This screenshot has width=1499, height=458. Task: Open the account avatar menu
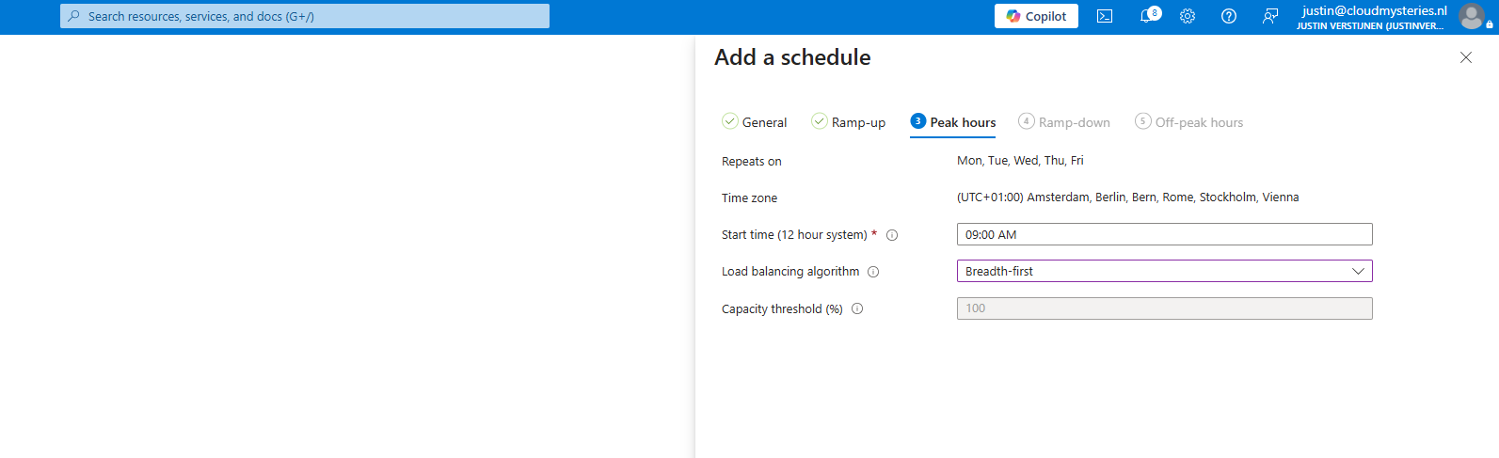click(x=1472, y=16)
